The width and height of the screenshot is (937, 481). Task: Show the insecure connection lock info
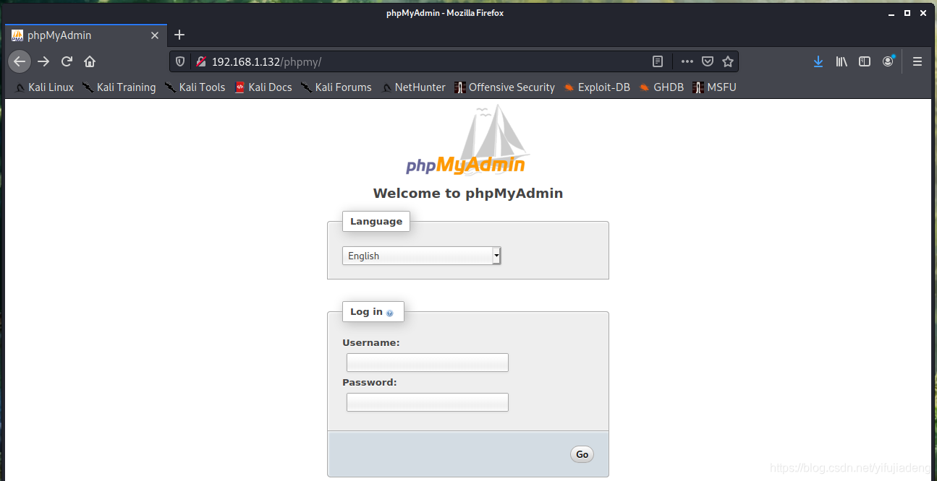(201, 61)
